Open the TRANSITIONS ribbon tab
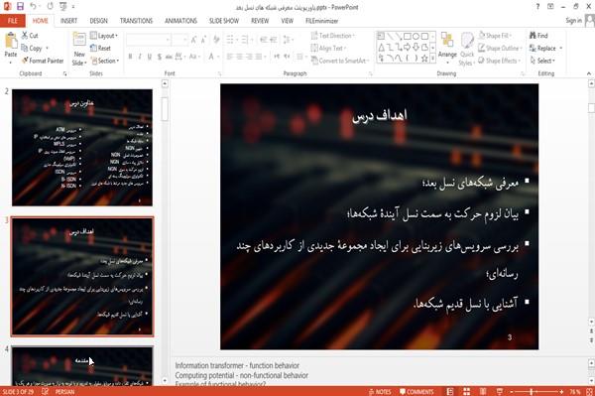Viewport: 595px width, 396px height. (x=136, y=21)
